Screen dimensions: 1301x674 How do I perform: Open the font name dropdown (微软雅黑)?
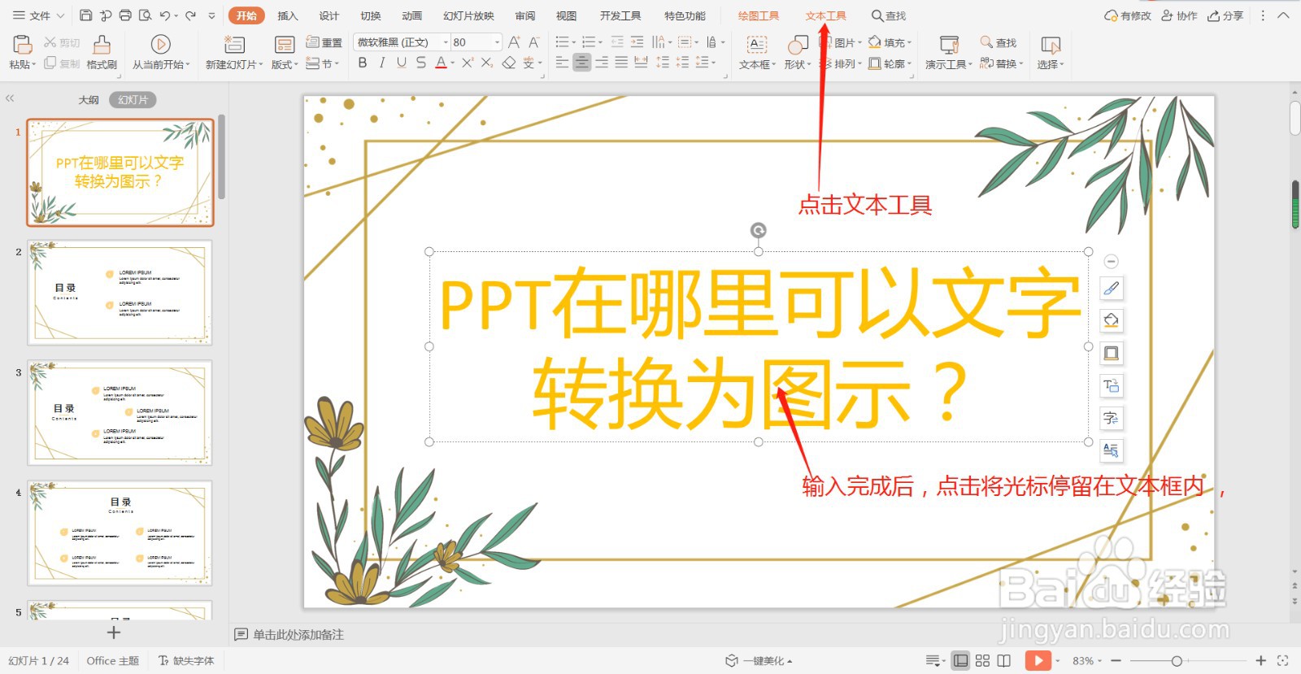coord(446,42)
